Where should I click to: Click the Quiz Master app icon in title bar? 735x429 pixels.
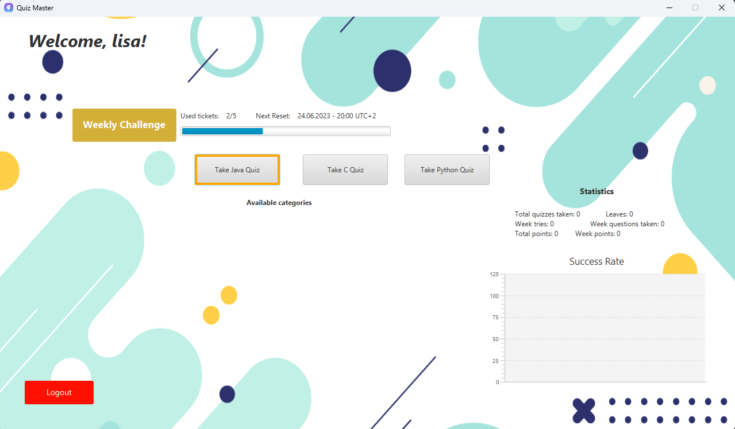click(x=9, y=8)
